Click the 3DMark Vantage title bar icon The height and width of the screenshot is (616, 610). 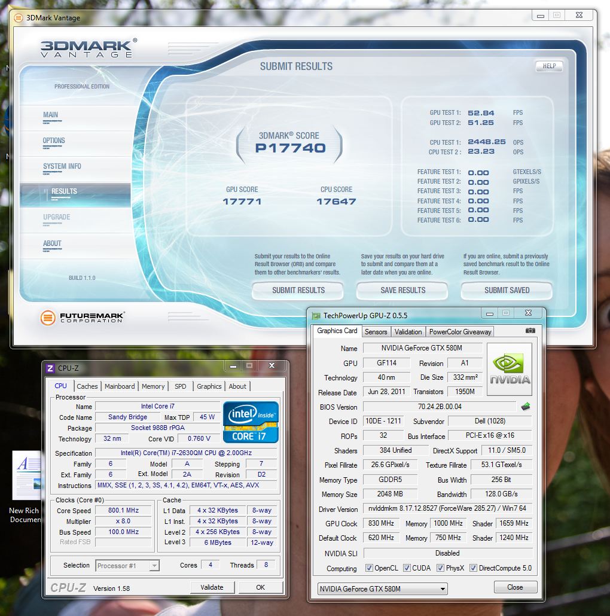(19, 18)
